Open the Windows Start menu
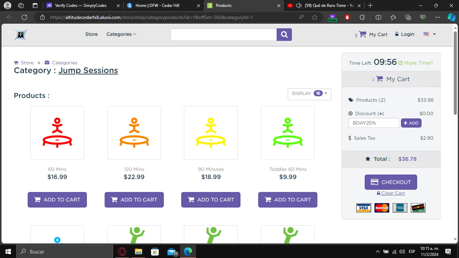This screenshot has width=459, height=258. 8,252
